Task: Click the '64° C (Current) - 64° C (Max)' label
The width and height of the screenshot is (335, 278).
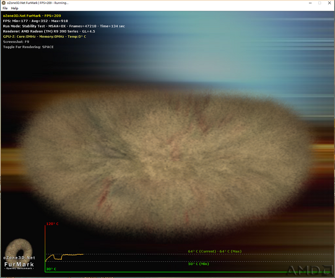Action: click(215, 251)
